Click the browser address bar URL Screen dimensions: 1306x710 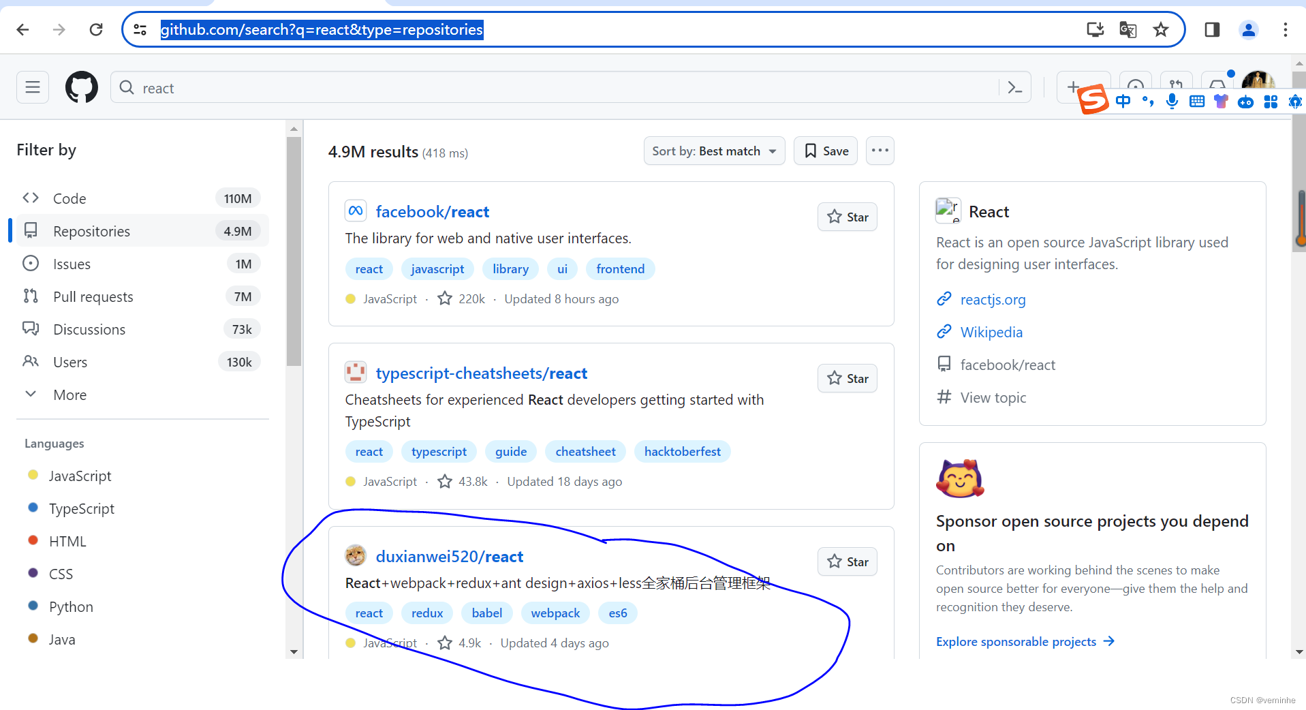(322, 29)
